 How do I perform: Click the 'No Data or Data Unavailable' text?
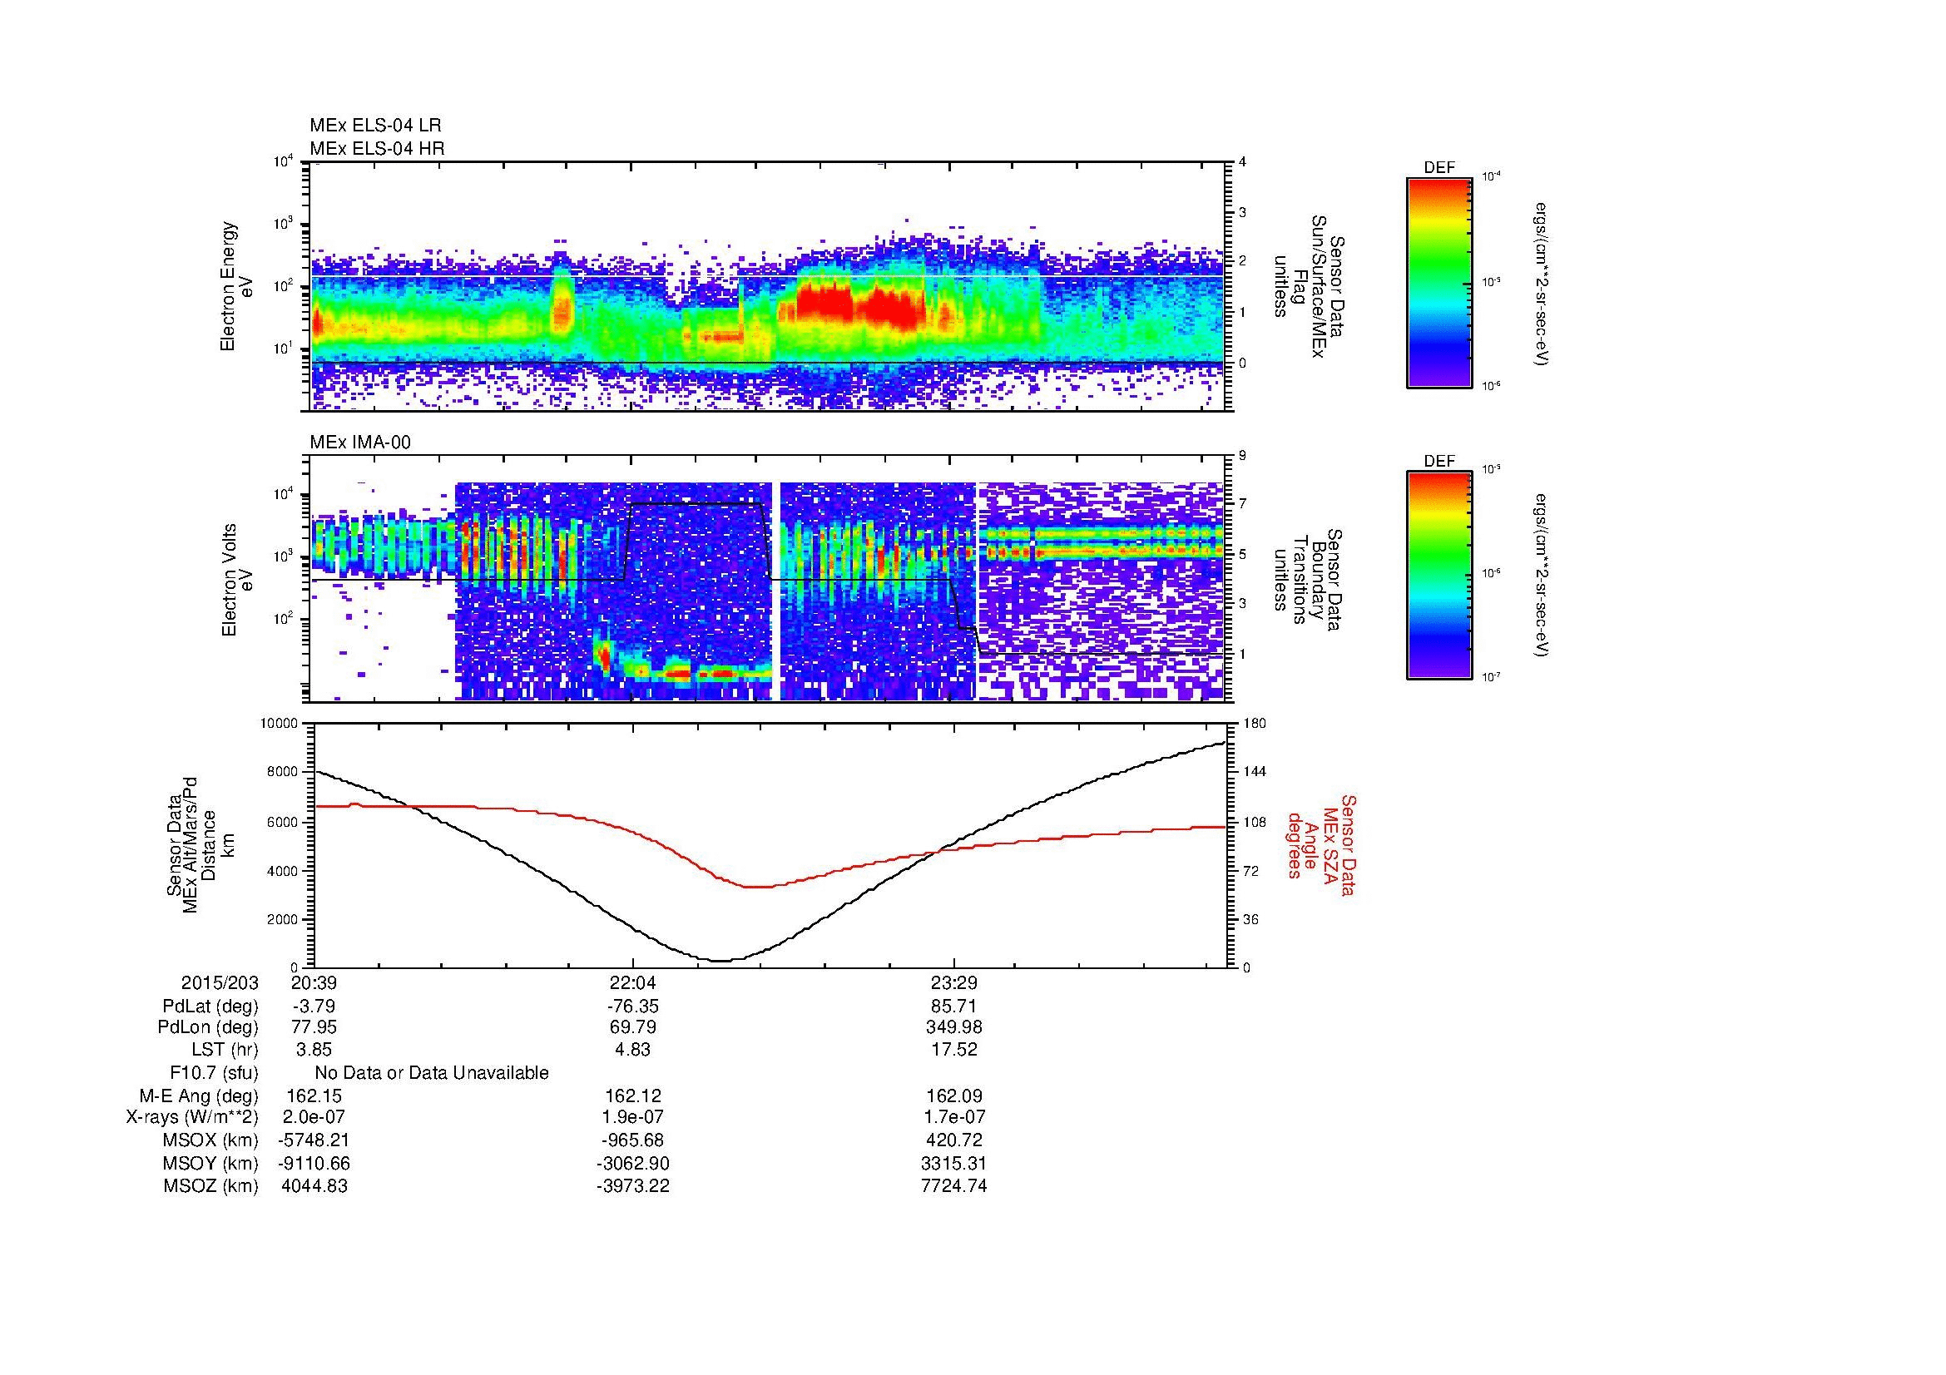[432, 1073]
